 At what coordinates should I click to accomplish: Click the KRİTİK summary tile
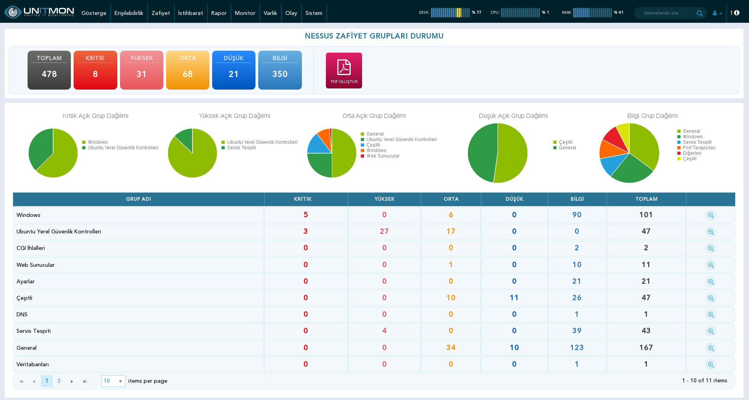95,70
